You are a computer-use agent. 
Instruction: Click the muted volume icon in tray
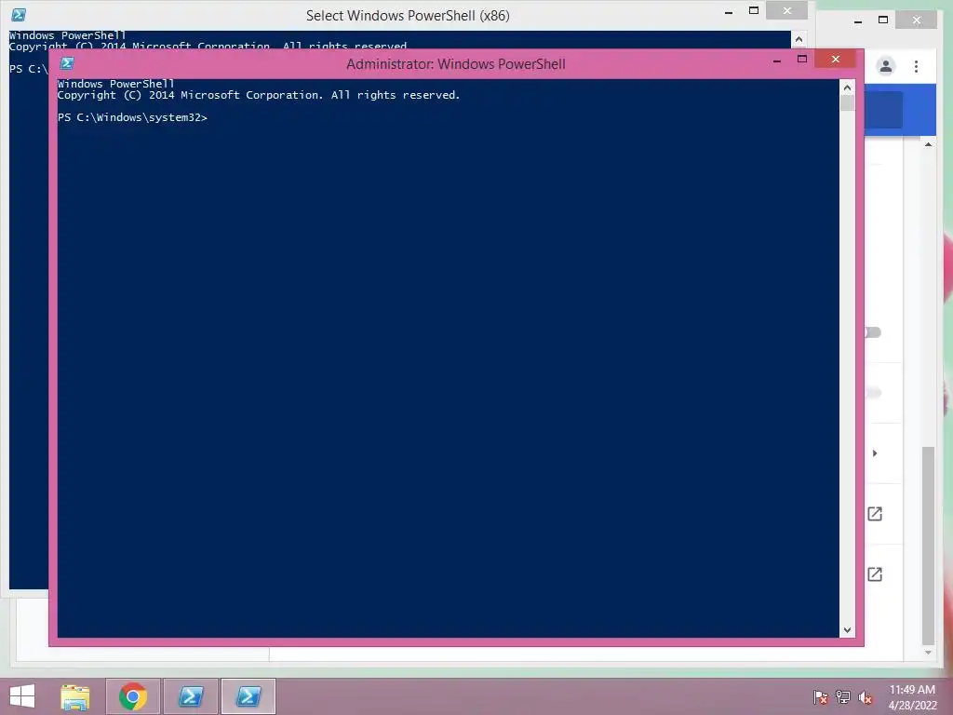pos(865,696)
